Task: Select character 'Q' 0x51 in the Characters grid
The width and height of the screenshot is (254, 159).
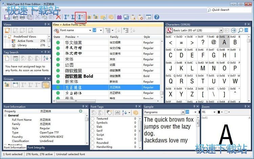Action: tap(171, 80)
